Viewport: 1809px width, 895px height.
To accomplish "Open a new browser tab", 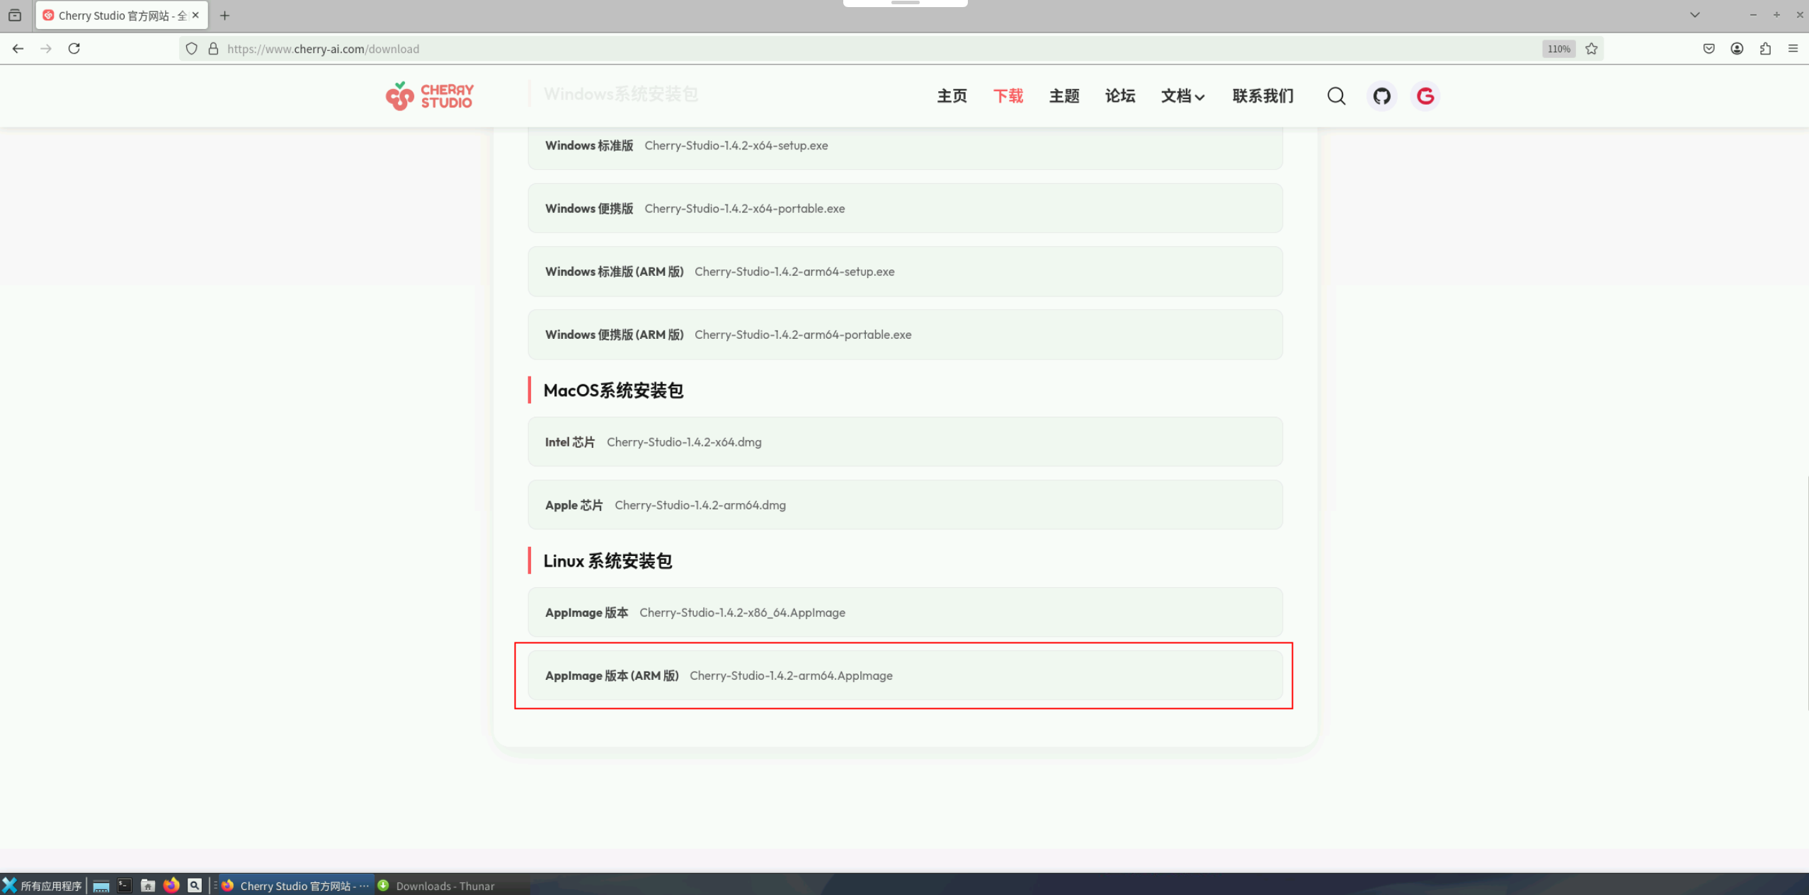I will 224,16.
